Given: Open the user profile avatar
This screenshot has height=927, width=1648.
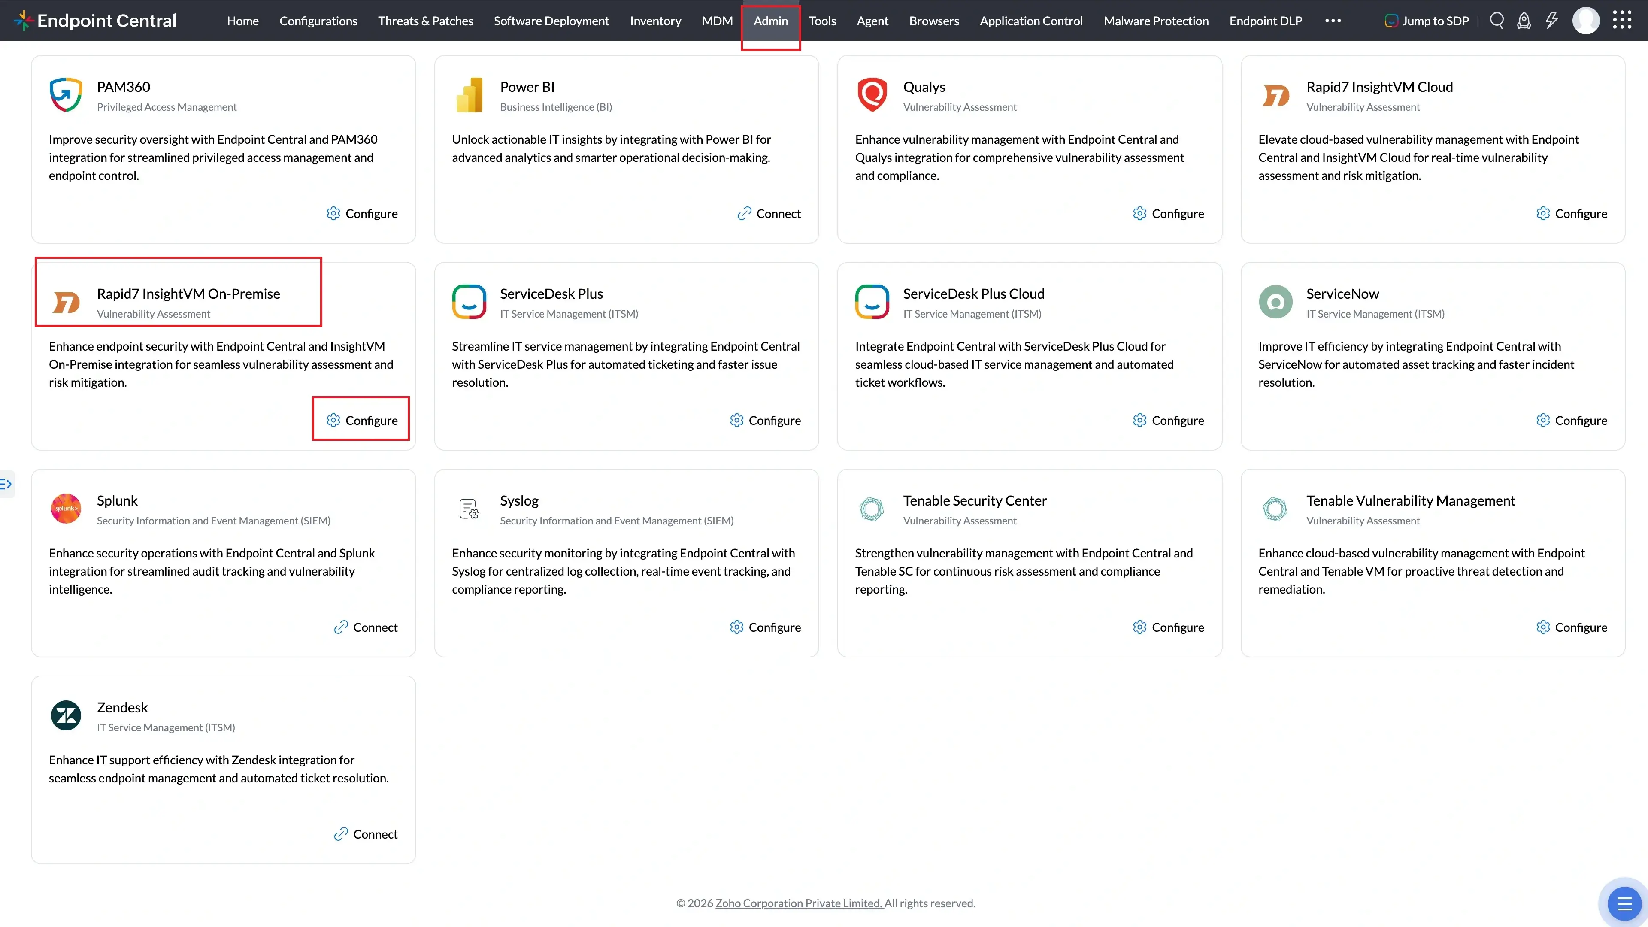Looking at the screenshot, I should click(1586, 21).
